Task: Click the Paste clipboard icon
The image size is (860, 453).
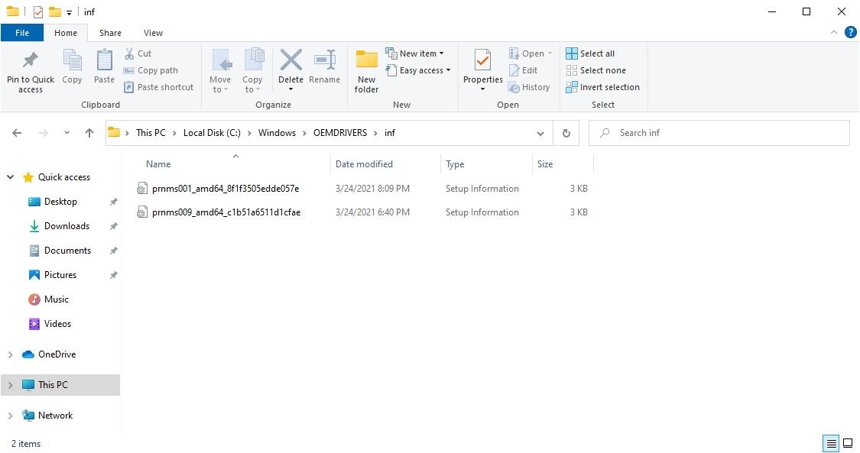Action: point(104,61)
